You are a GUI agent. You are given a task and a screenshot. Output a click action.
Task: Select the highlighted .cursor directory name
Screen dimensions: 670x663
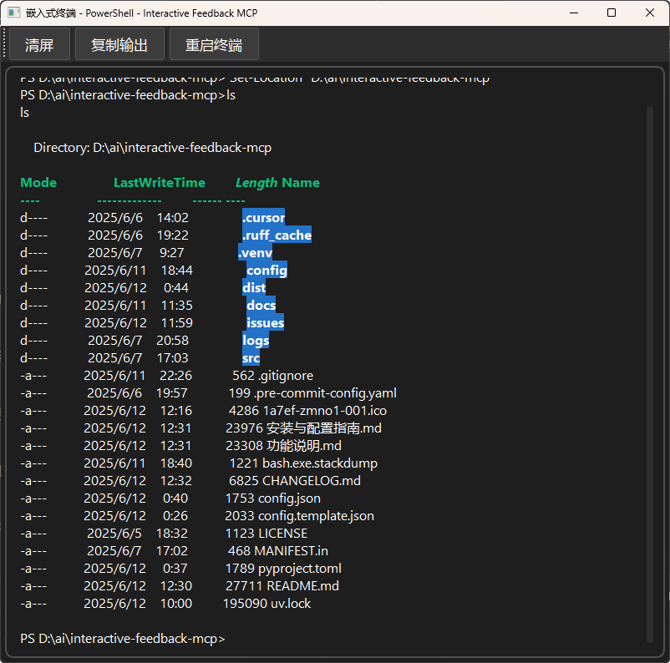click(264, 217)
